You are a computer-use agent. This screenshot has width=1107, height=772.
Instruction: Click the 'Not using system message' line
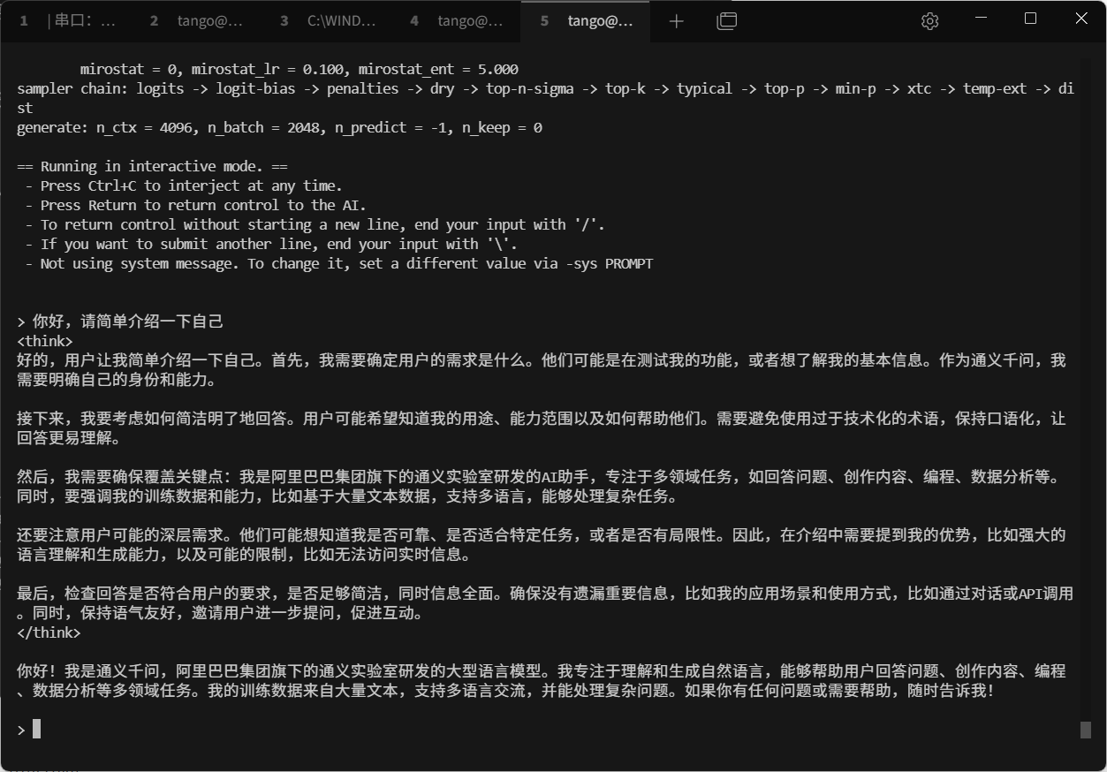[x=339, y=263]
